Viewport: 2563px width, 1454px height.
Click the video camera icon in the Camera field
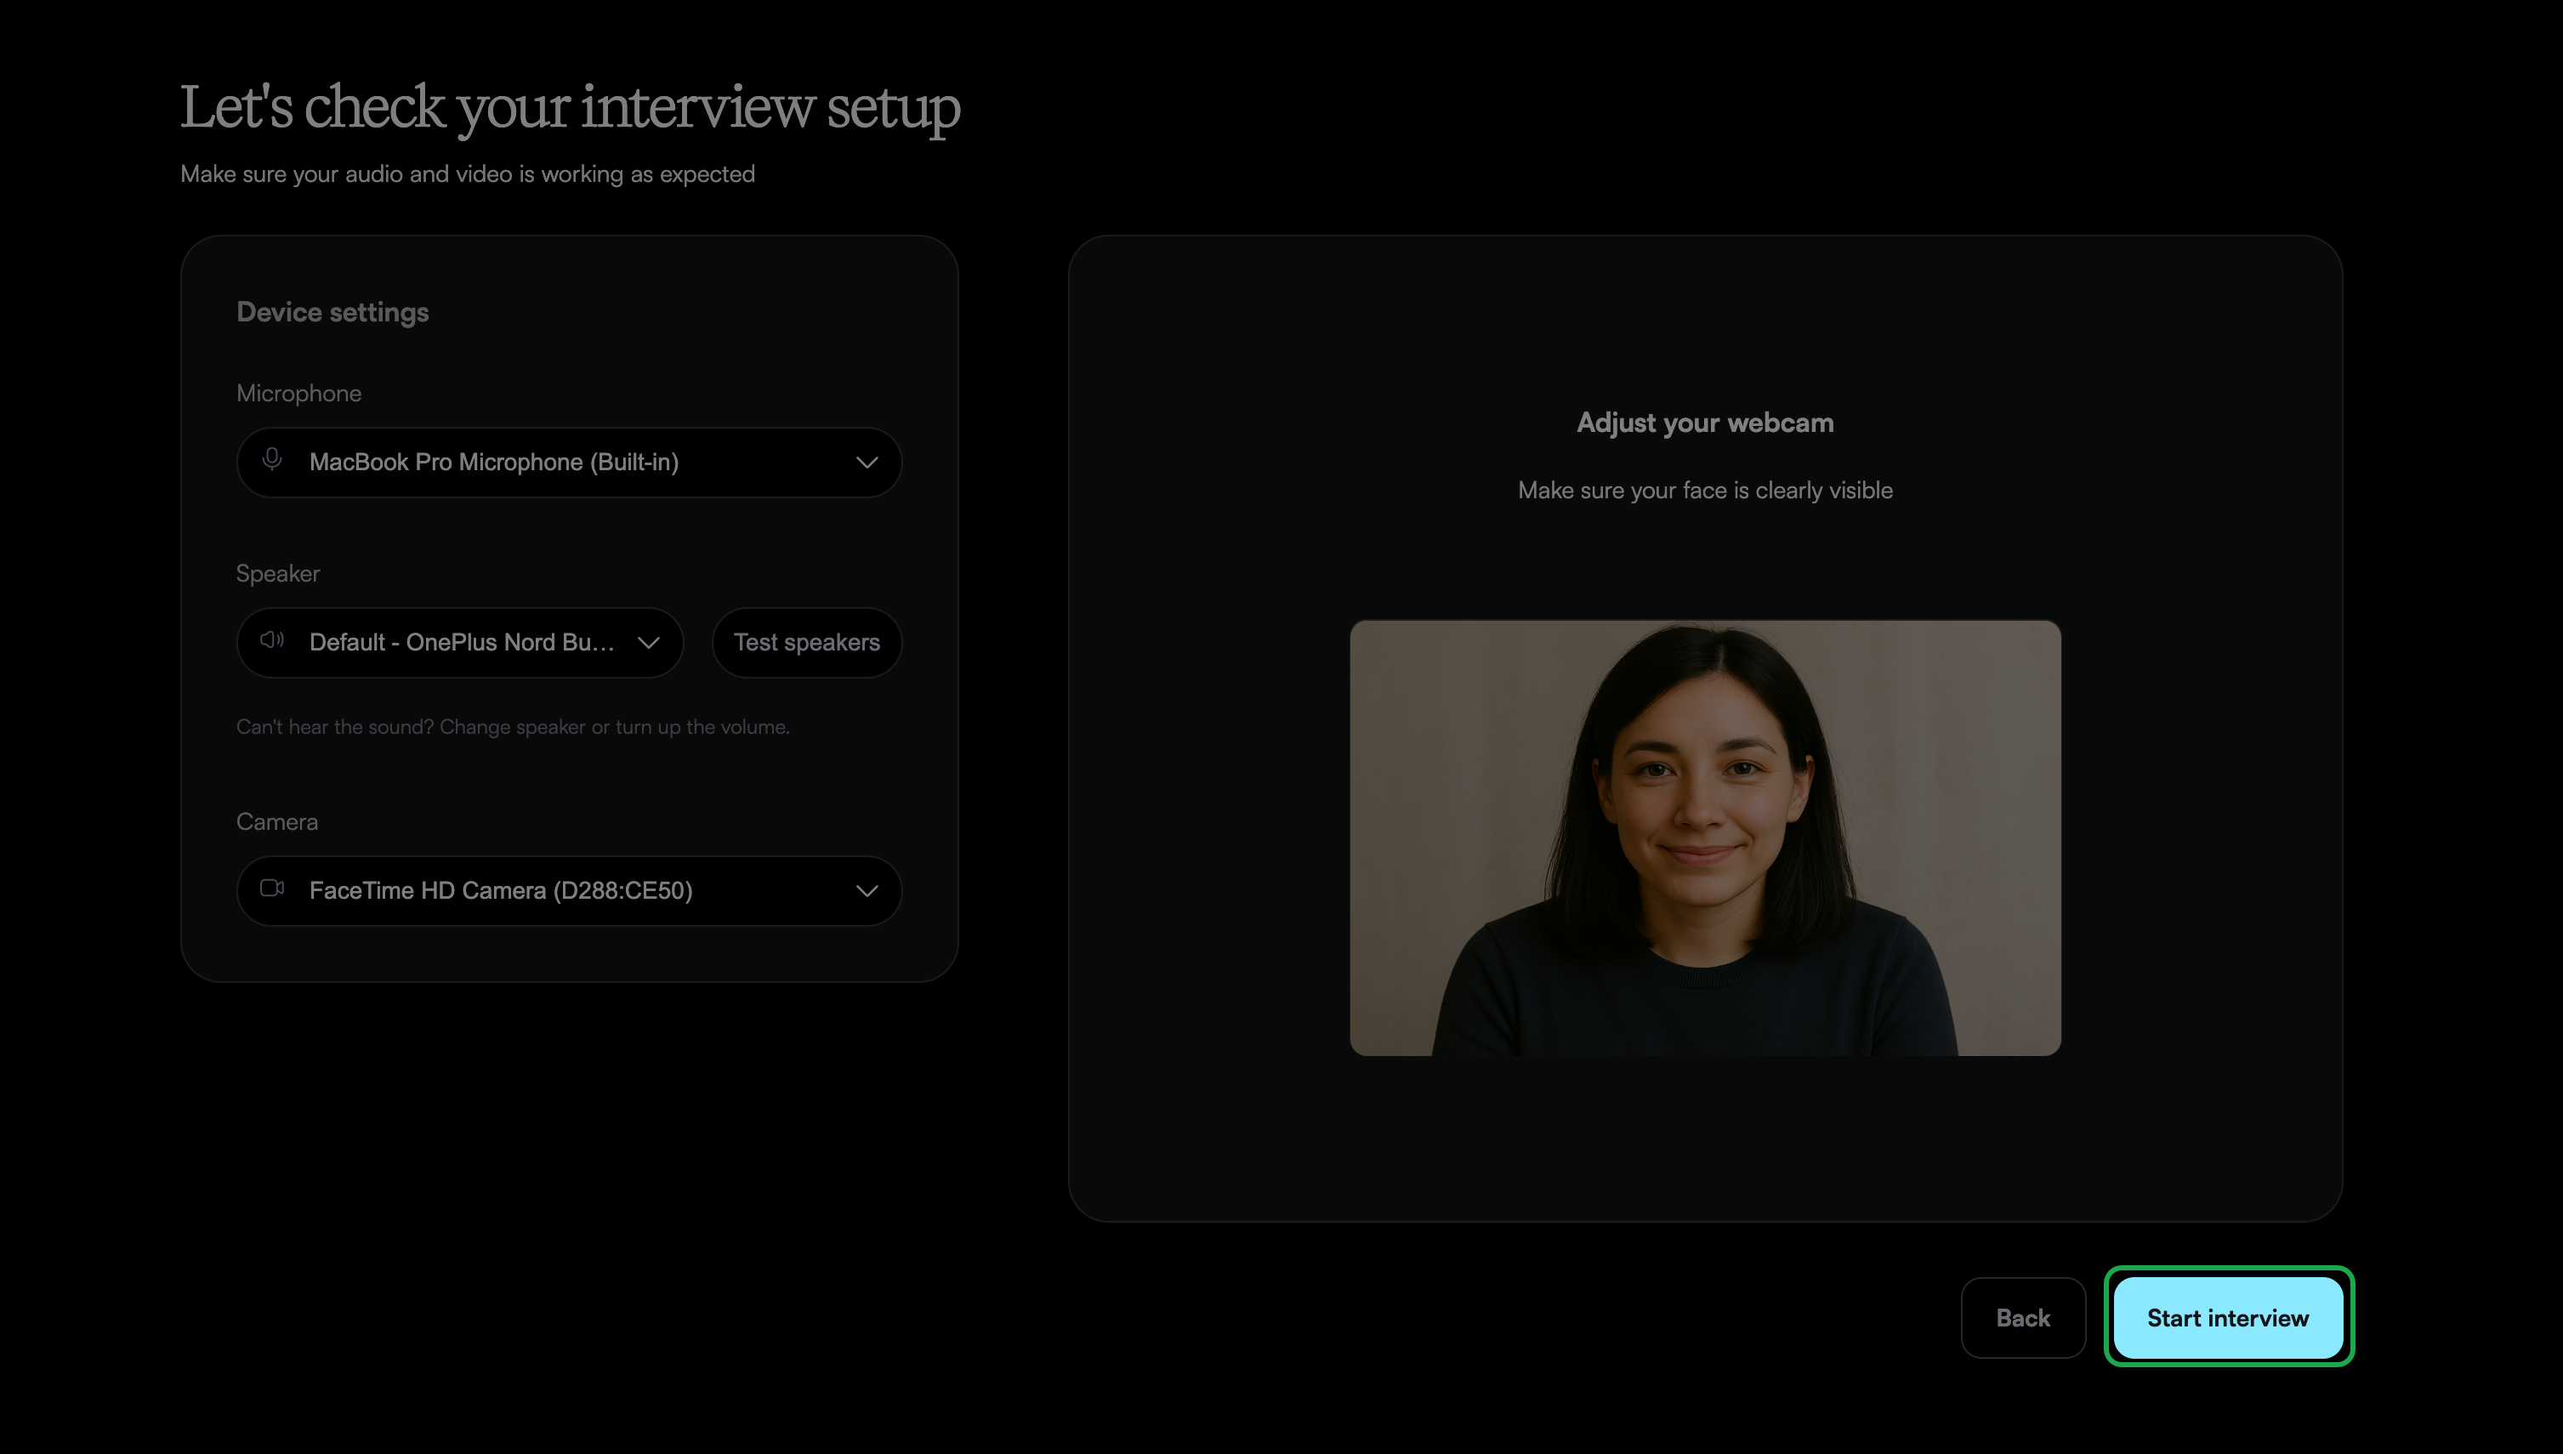[271, 888]
